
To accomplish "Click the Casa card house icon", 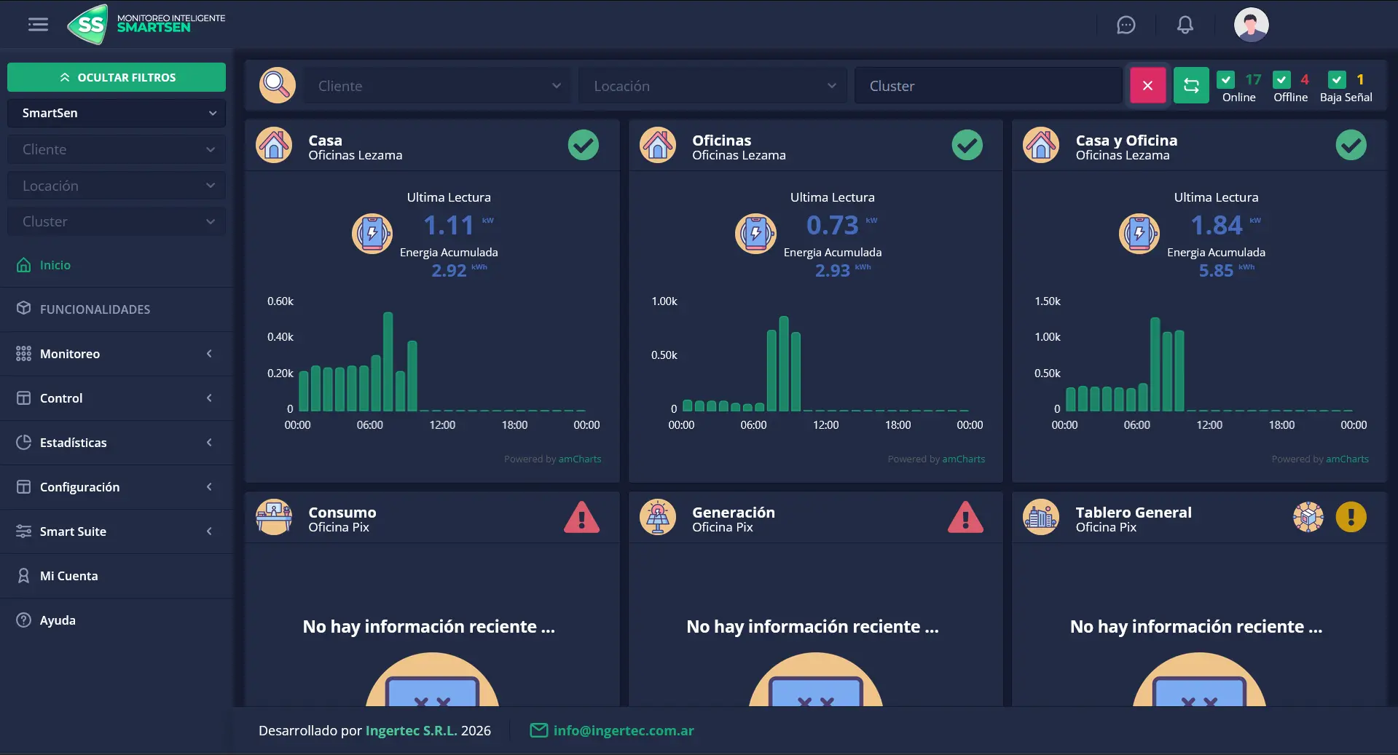I will click(274, 145).
